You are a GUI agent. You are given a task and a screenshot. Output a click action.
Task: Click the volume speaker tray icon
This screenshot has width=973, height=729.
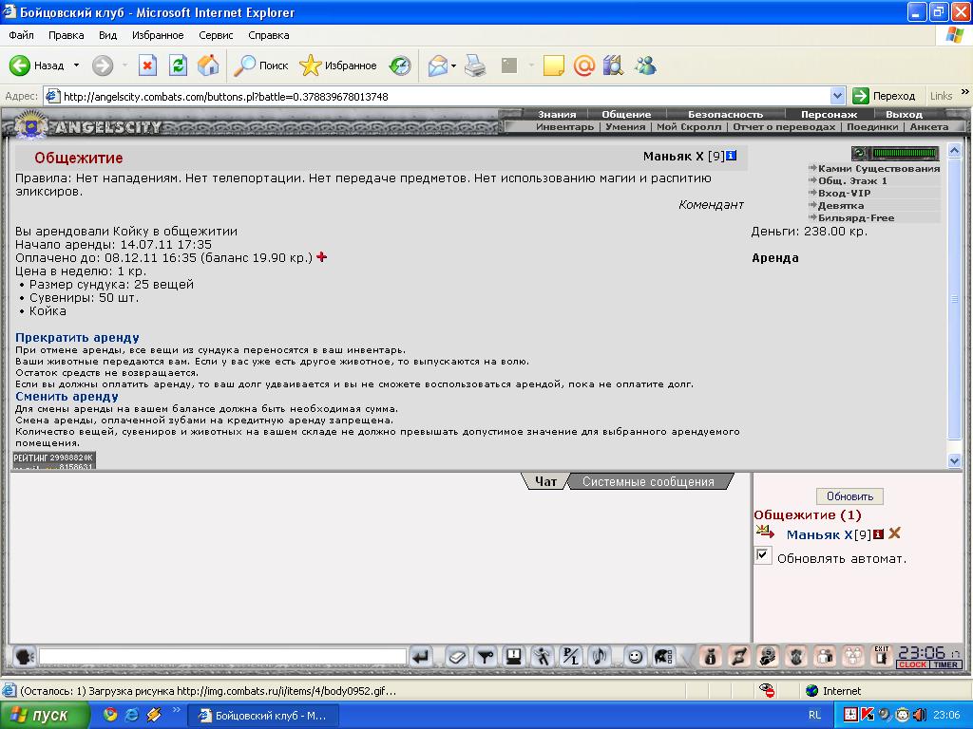coord(919,715)
